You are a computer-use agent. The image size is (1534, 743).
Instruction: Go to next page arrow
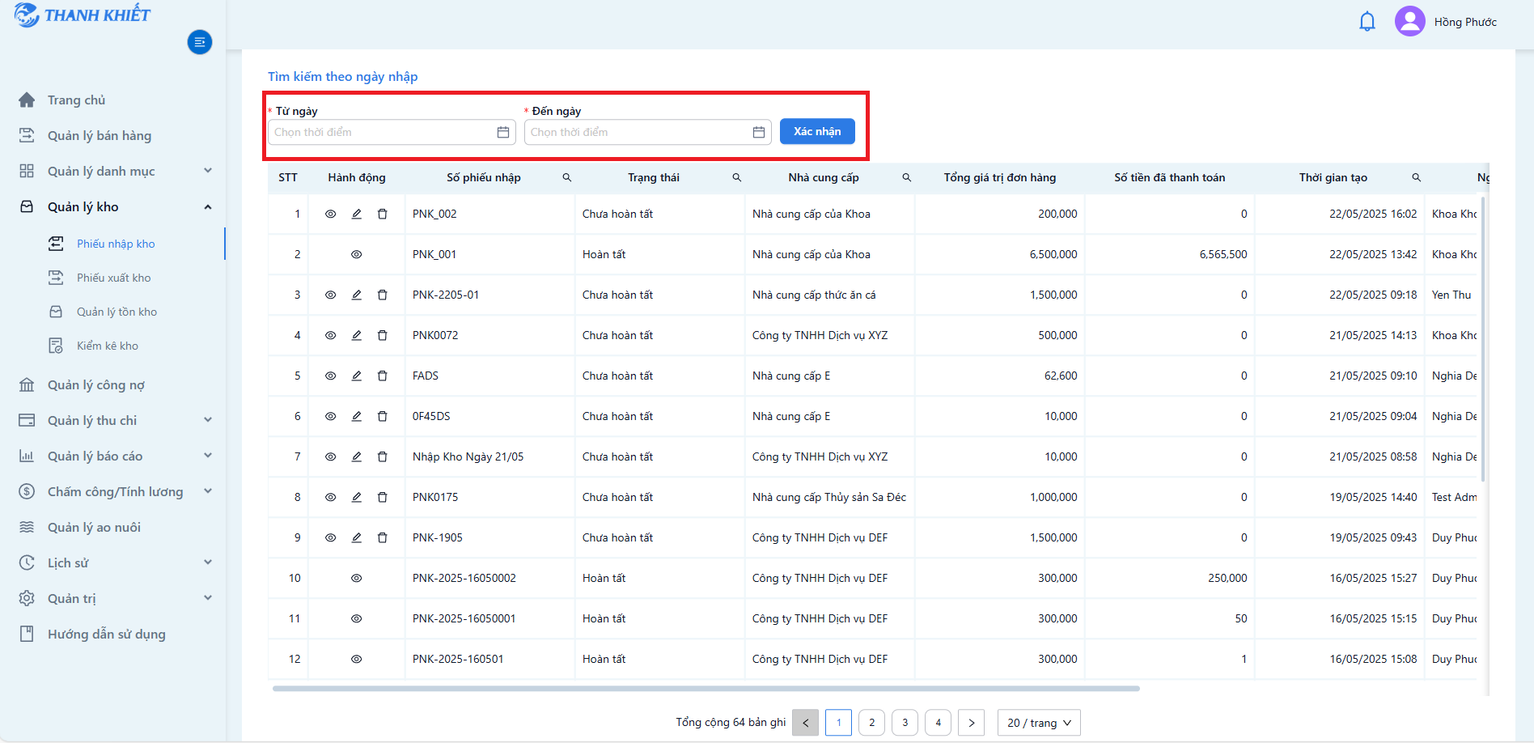(971, 723)
